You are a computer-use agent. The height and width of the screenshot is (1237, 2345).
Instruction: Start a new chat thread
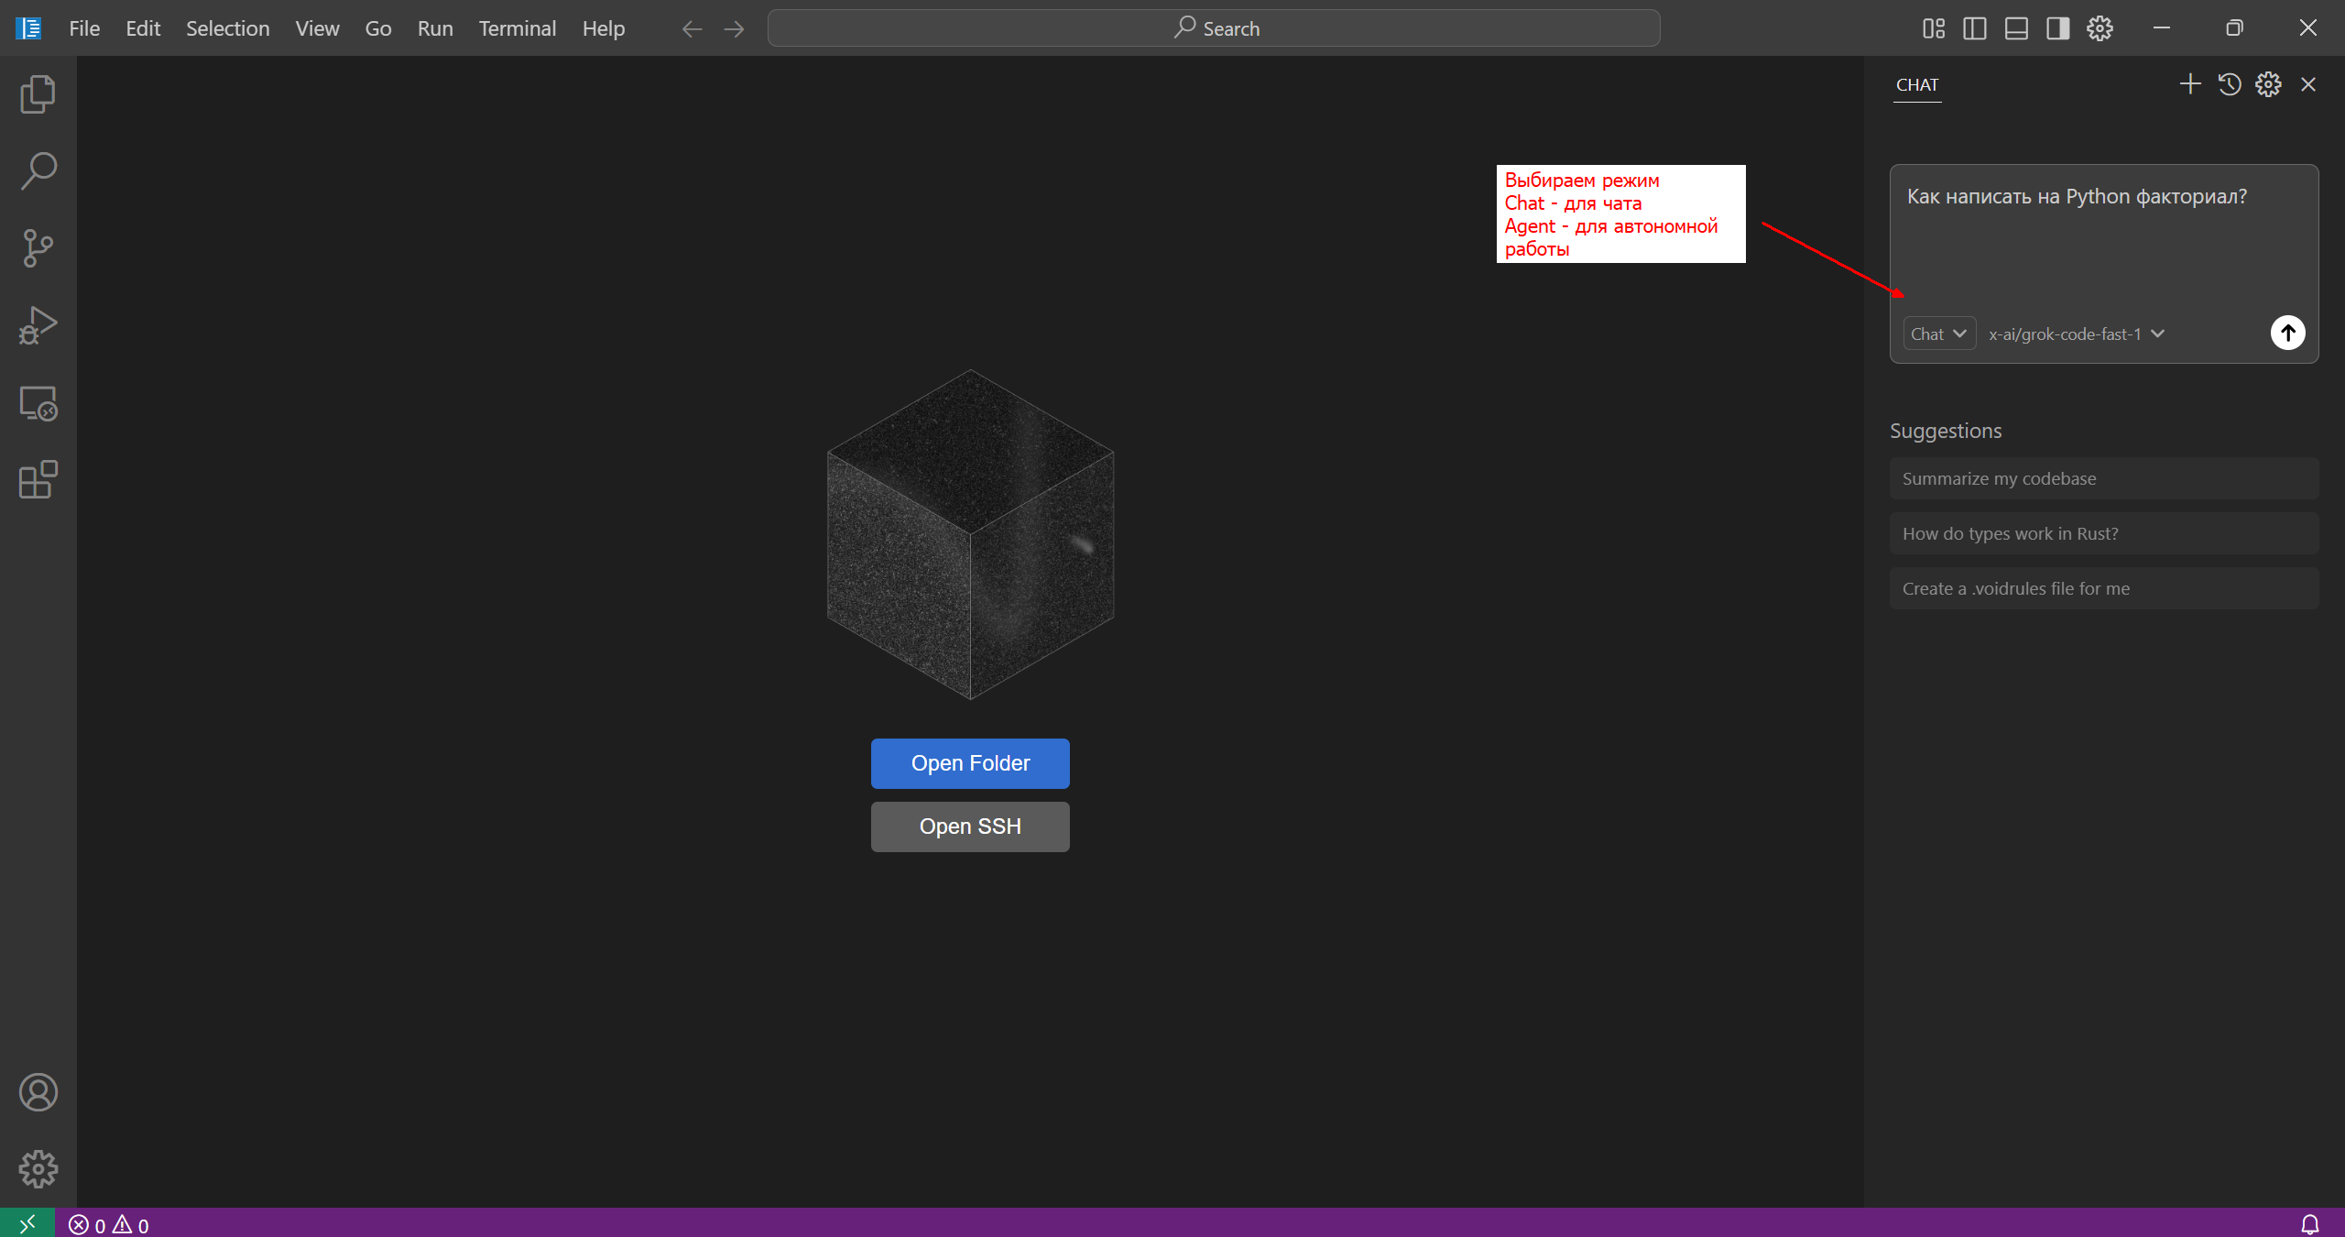coord(2190,84)
